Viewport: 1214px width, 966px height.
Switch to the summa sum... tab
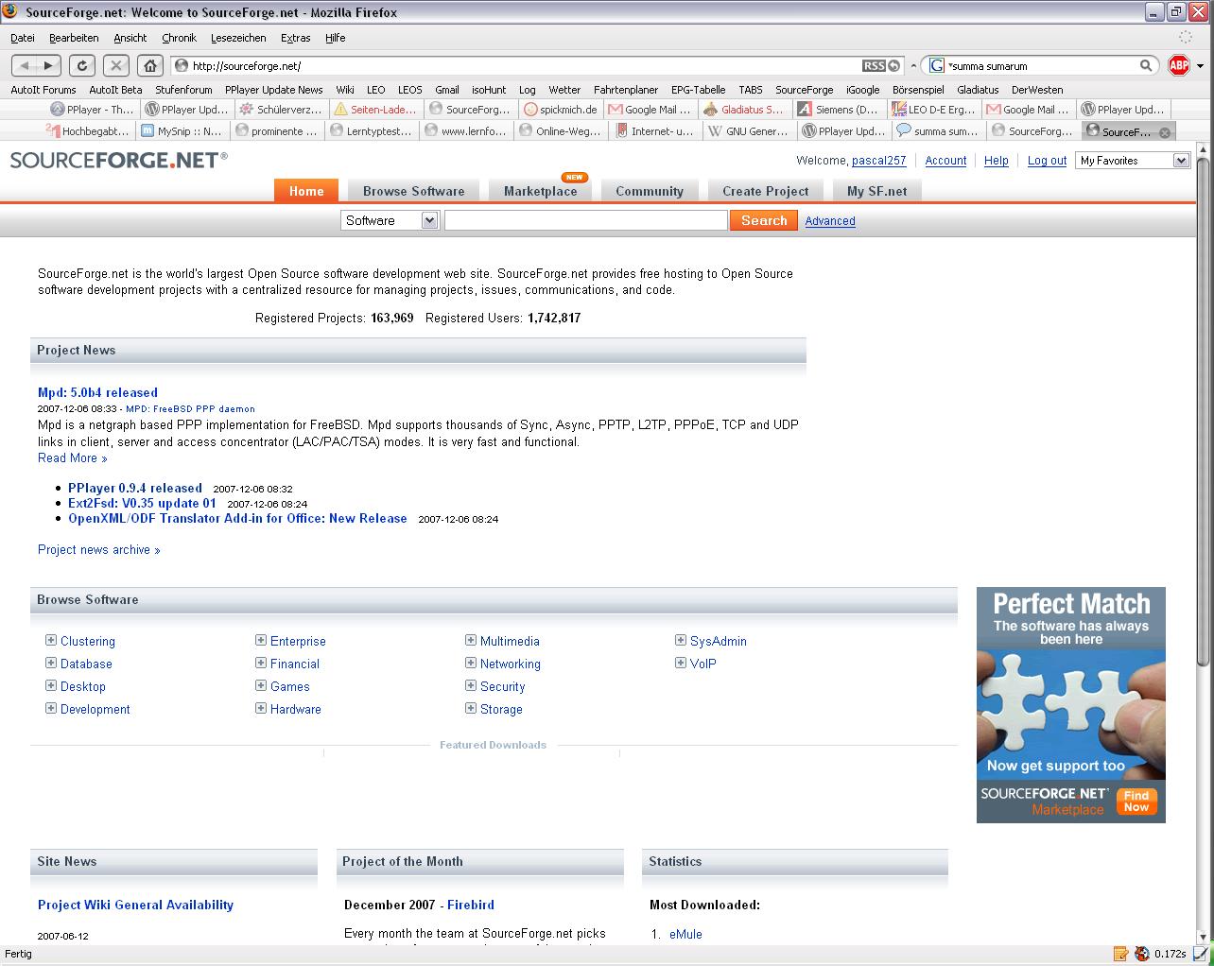pyautogui.click(x=938, y=131)
